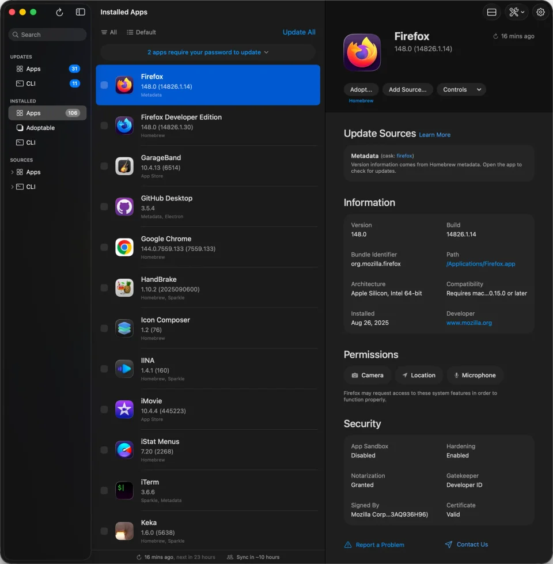Click the firefox cask link

pos(404,156)
